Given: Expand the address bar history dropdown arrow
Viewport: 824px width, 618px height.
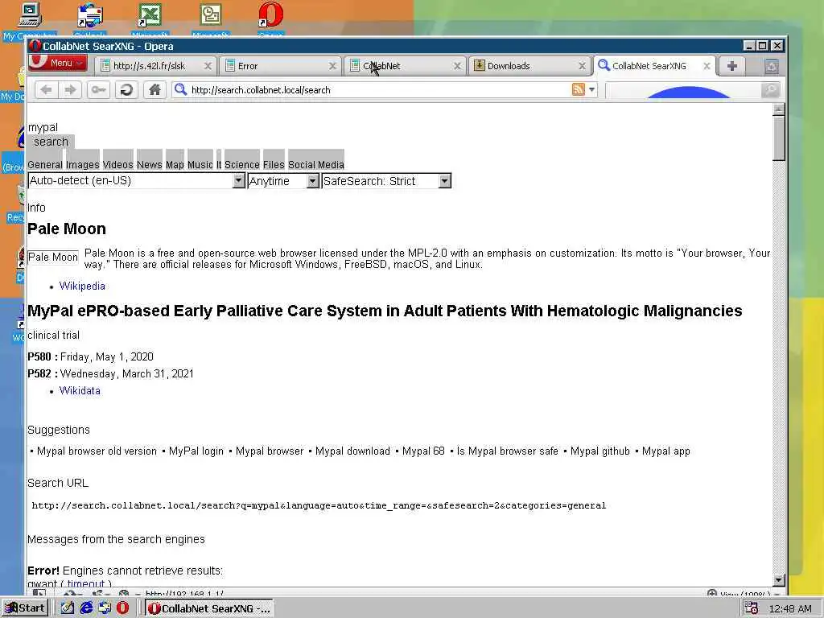Looking at the screenshot, I should point(591,89).
